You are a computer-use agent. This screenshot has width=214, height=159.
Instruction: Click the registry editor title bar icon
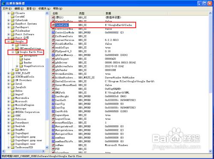pos(3,3)
